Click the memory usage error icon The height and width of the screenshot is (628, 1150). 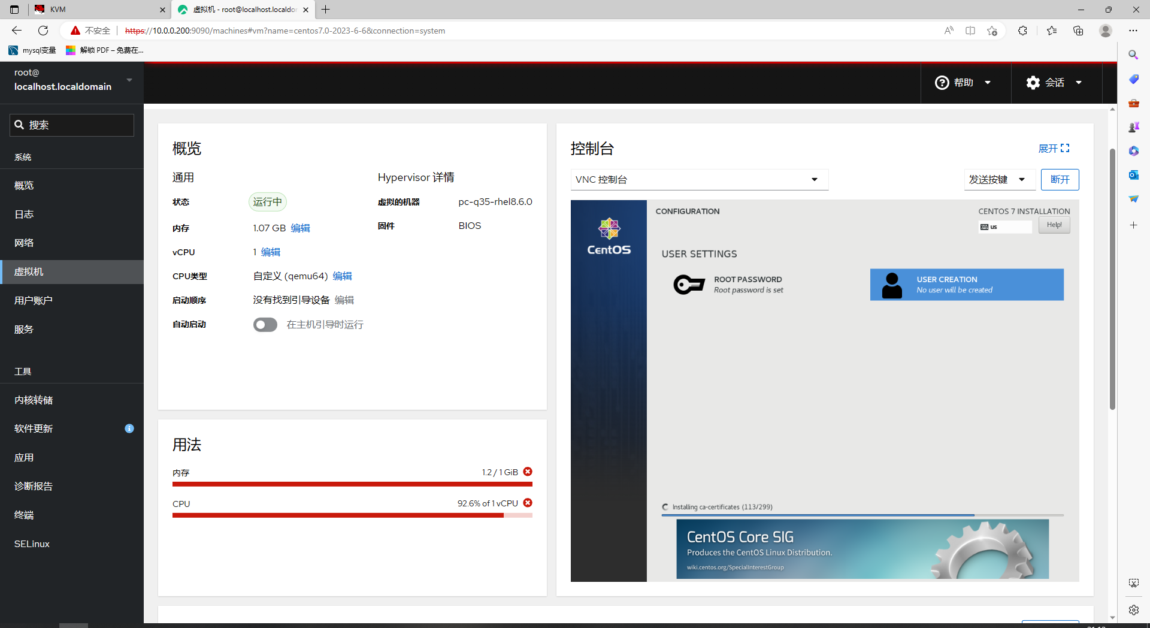528,472
